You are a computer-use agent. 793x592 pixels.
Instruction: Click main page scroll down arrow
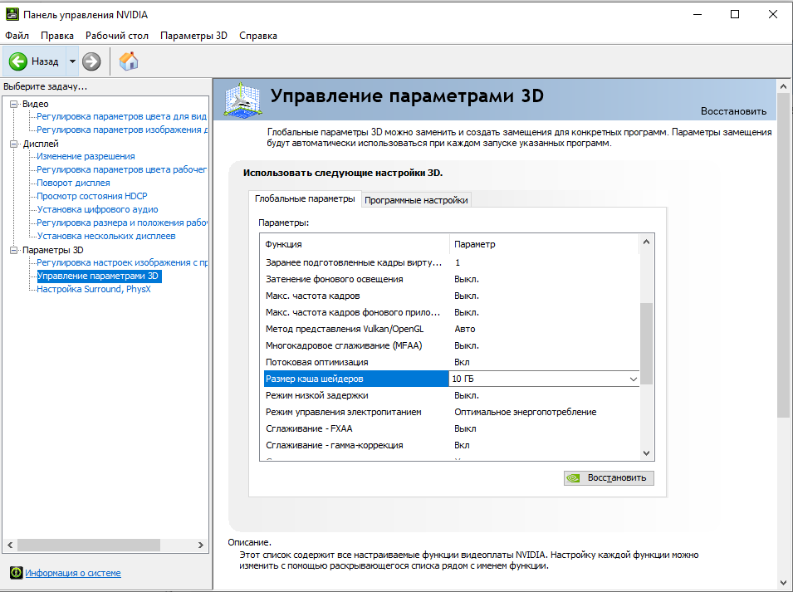coord(783,583)
